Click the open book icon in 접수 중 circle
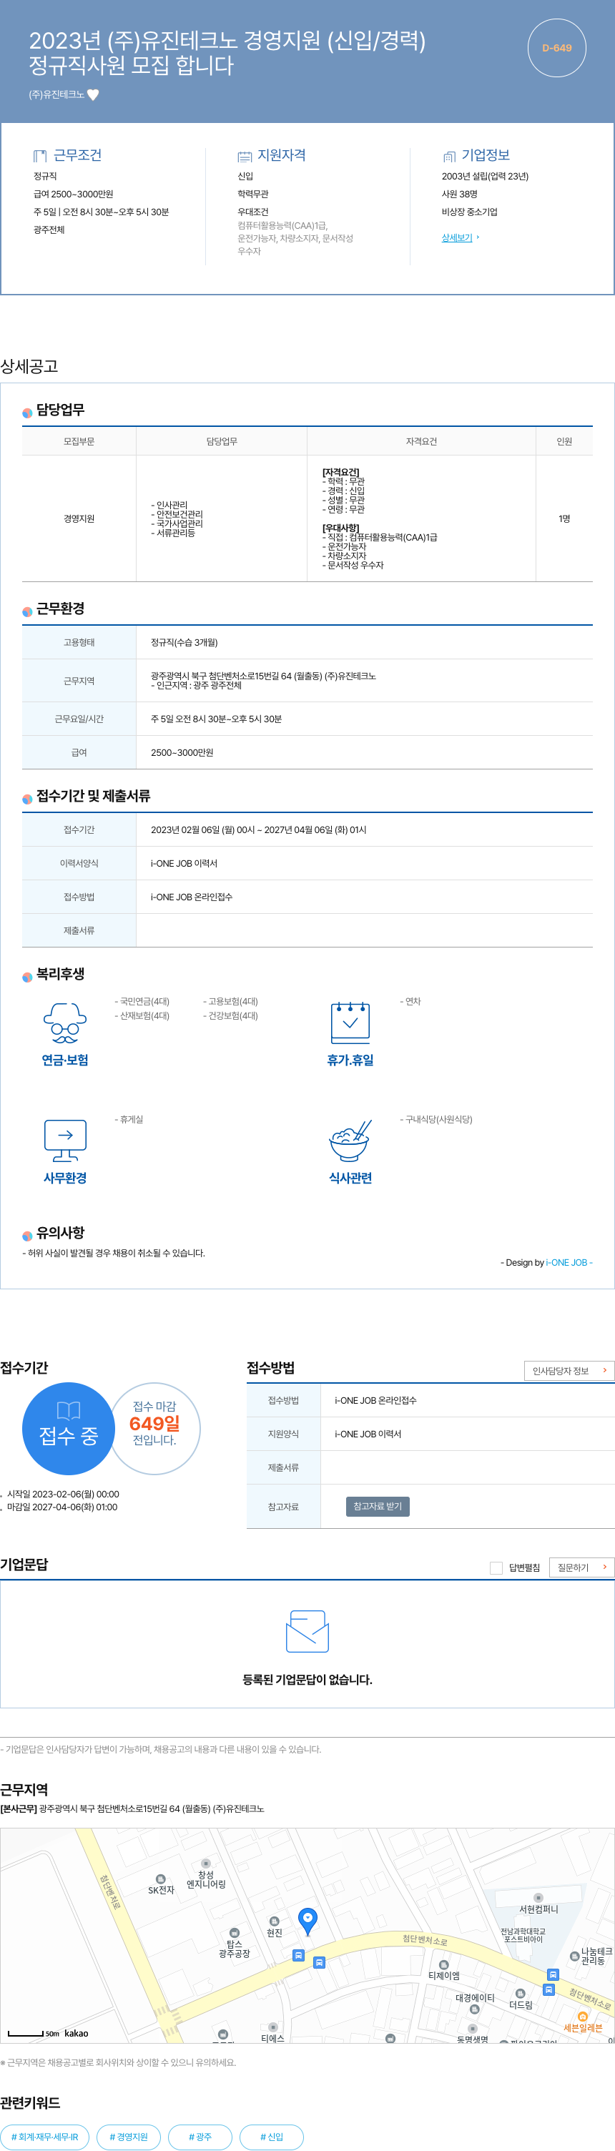Screen dimensions: 615x2151 coord(69,1410)
